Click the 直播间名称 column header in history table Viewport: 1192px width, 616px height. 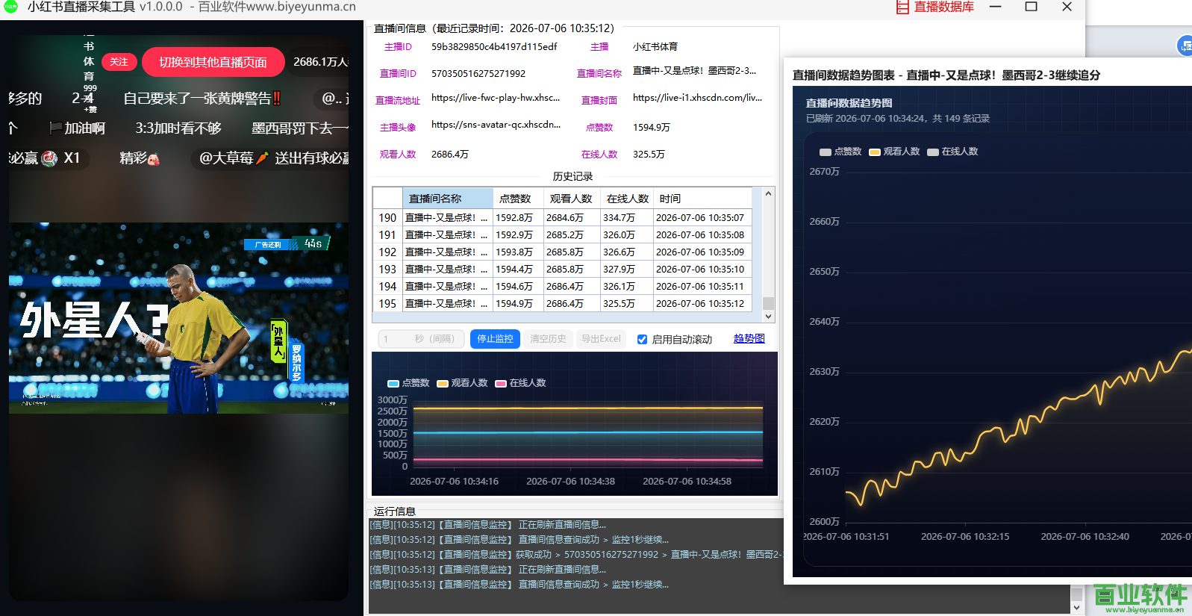pos(448,199)
